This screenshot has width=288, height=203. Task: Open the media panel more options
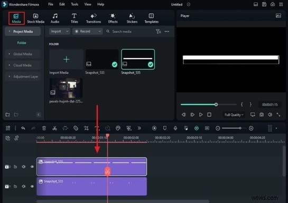click(x=167, y=32)
